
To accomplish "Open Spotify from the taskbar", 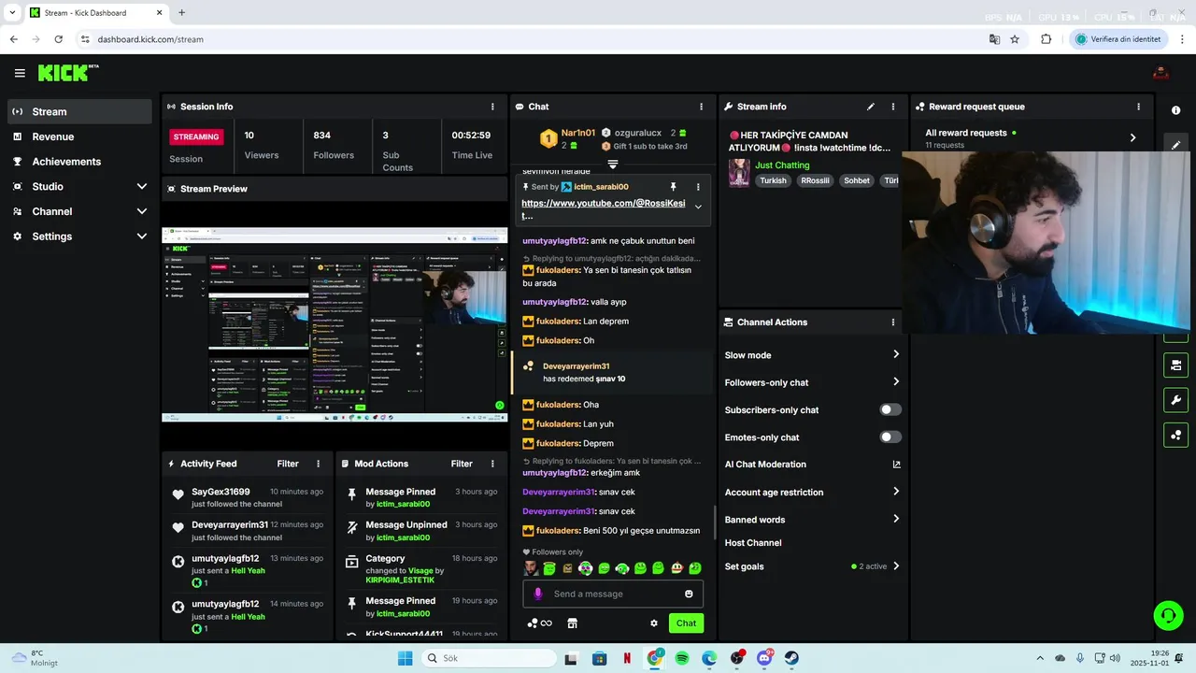I will point(682,658).
